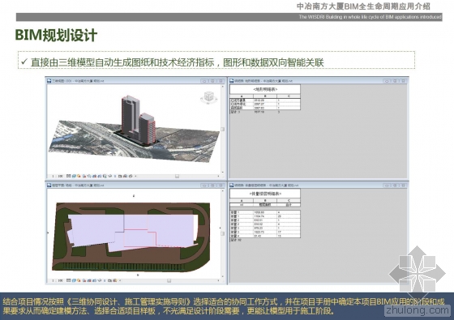Viewport: 454px width, 320px height.
Task: Close the 体量楼层明细表 schedule window
Action: click(x=404, y=186)
